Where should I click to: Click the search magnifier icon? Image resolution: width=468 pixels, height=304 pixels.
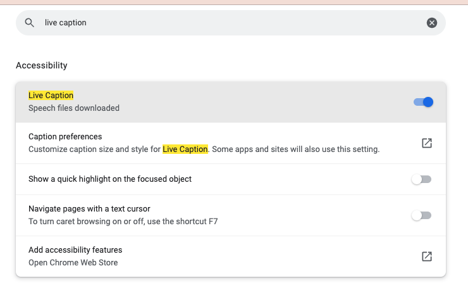(29, 23)
